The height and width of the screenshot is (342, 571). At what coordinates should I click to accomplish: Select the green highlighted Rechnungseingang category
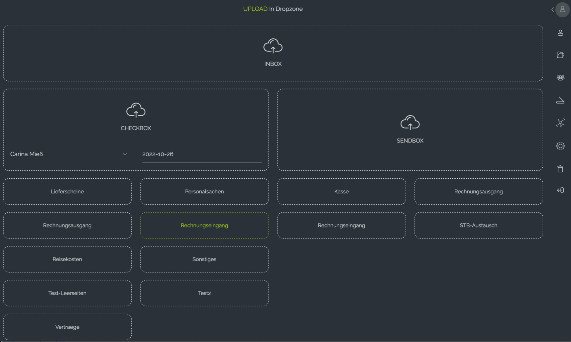pyautogui.click(x=204, y=225)
